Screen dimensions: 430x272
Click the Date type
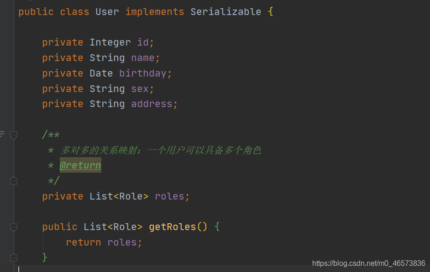[101, 73]
